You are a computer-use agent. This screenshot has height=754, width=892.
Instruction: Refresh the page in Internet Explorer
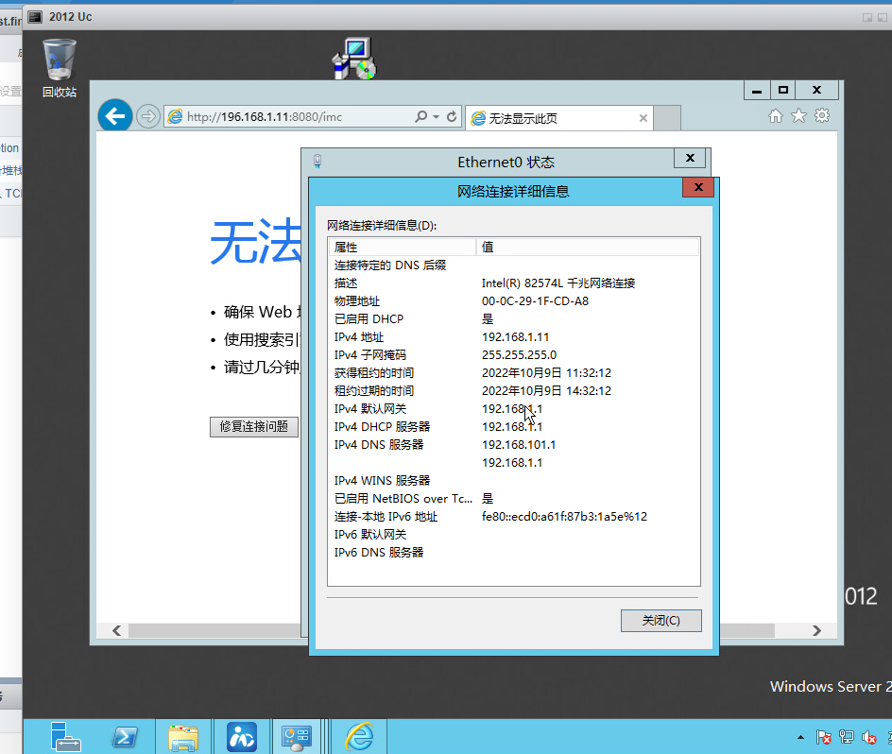pos(452,116)
